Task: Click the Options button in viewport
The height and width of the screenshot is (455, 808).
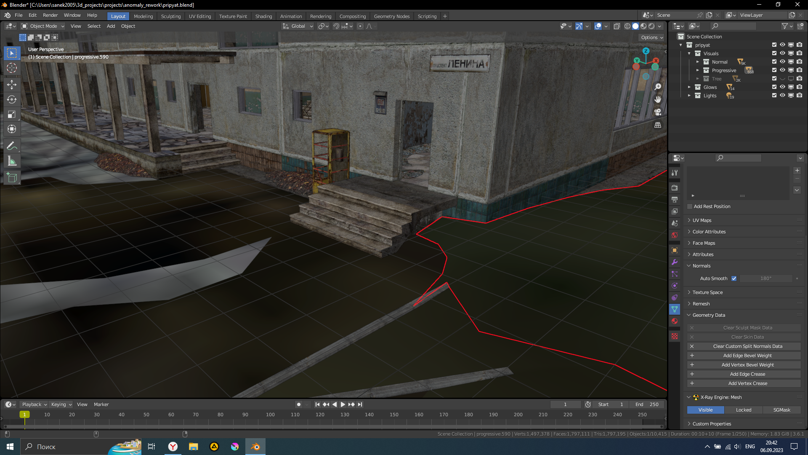Action: [651, 37]
